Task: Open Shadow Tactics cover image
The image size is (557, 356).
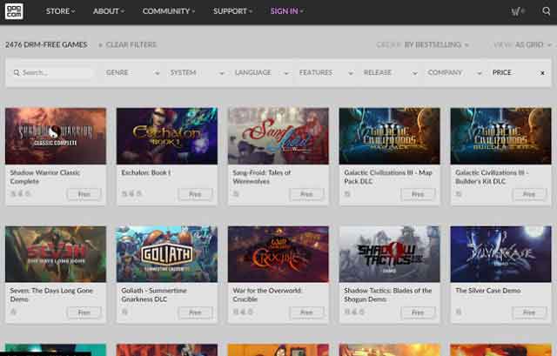Action: (389, 254)
